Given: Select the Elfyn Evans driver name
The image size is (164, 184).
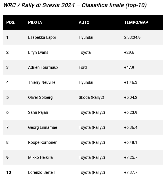Looking at the screenshot, I should 38,52.
